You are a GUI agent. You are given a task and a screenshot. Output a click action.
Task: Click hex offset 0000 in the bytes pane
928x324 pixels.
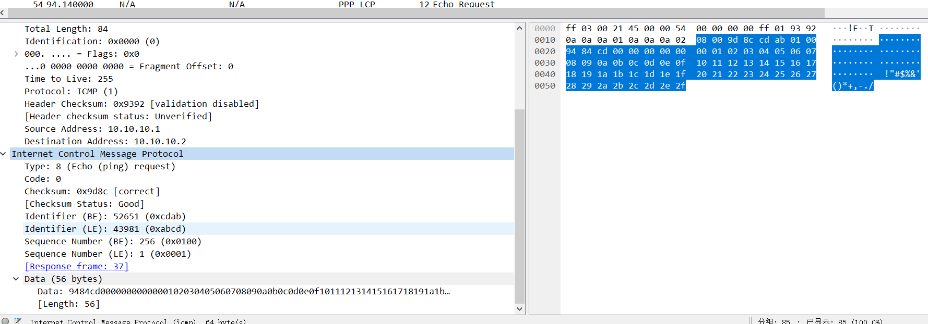click(x=545, y=29)
